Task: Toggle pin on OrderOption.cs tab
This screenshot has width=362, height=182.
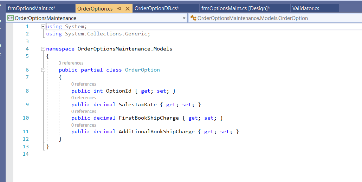Action: tap(119, 9)
